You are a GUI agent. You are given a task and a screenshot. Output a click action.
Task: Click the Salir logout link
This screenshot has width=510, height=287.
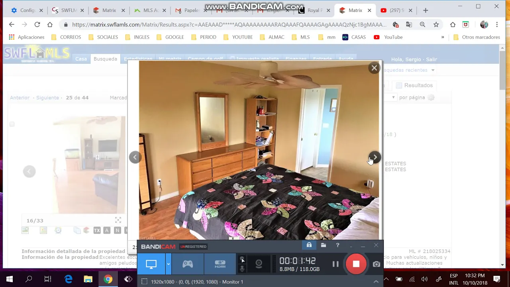pyautogui.click(x=432, y=59)
